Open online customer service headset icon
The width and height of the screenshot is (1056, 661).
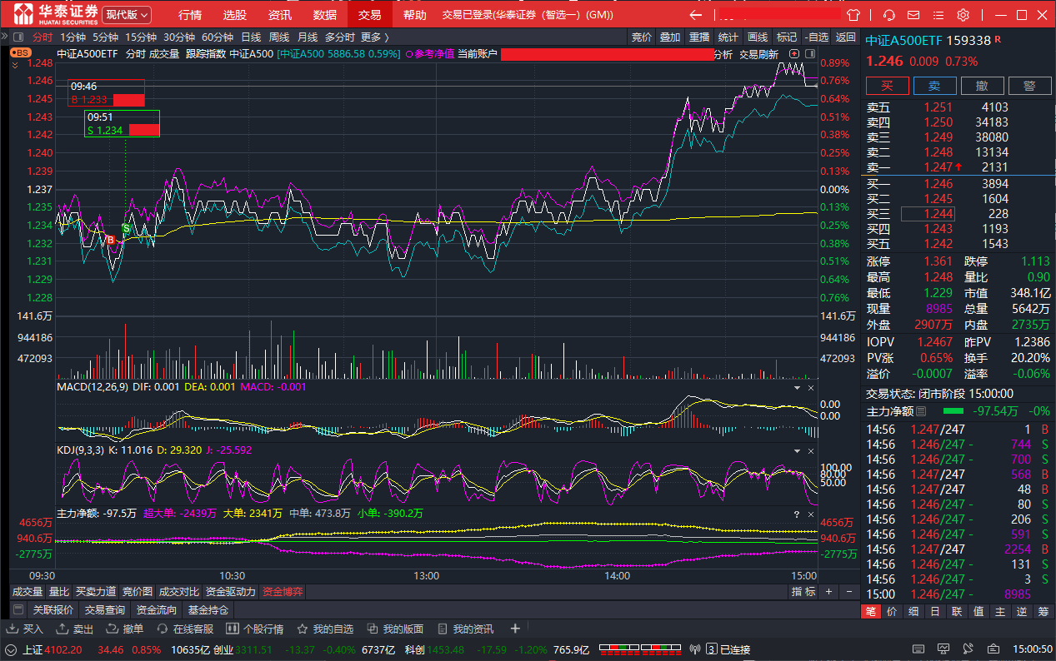pos(889,15)
